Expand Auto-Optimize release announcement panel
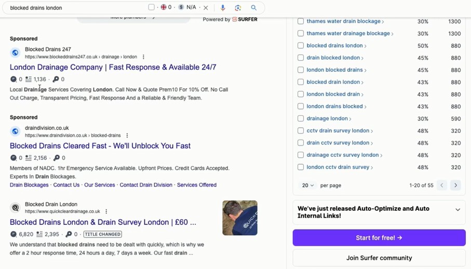The image size is (471, 269). click(457, 210)
